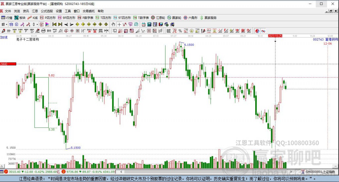The image size is (339, 182).
Task: Open the 文件 menu
Action: tap(8, 11)
